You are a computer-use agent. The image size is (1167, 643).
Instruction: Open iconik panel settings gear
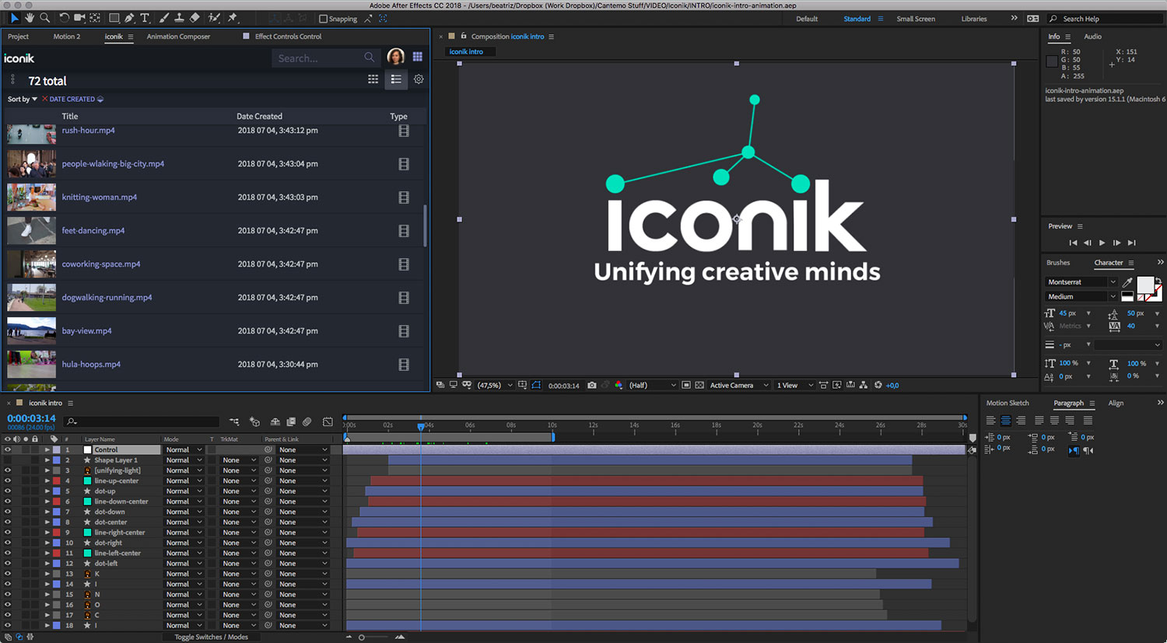click(419, 79)
